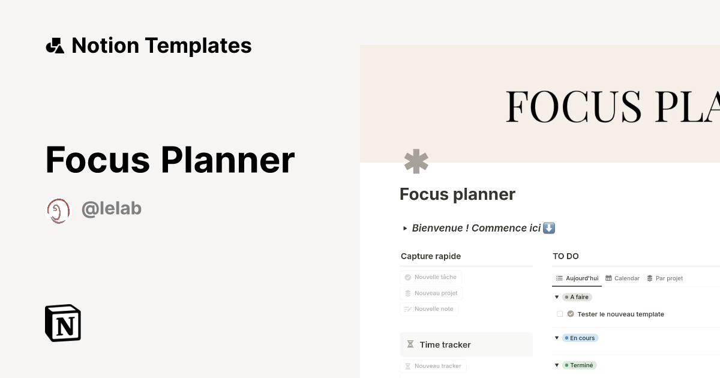720x378 pixels.
Task: Click the Notion Templates logo icon
Action: pos(57,45)
